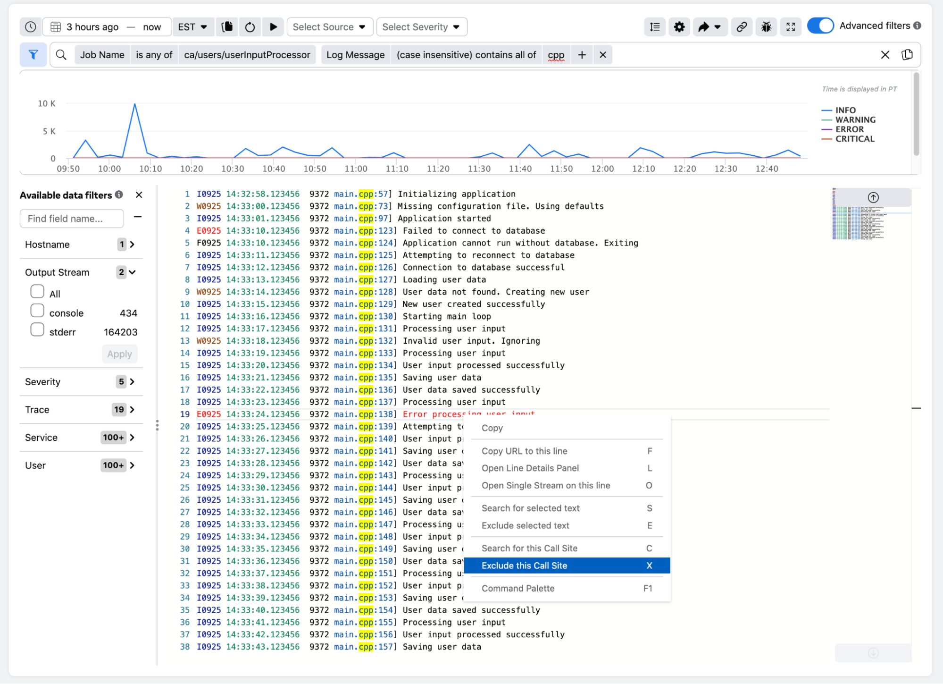Disable the Advanced filters toggle

[x=821, y=25]
